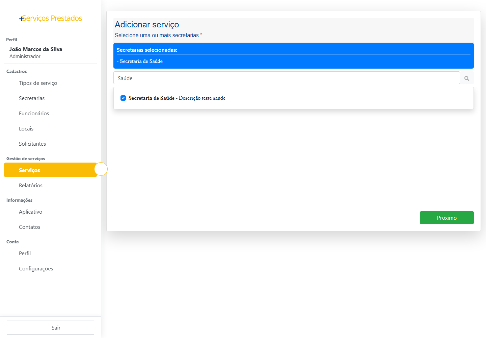Focus the secretaria search field containing Saúde
The height and width of the screenshot is (338, 486).
tap(287, 78)
